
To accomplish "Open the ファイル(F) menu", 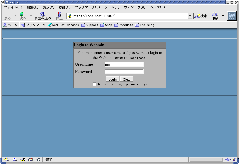I will pos(13,7).
